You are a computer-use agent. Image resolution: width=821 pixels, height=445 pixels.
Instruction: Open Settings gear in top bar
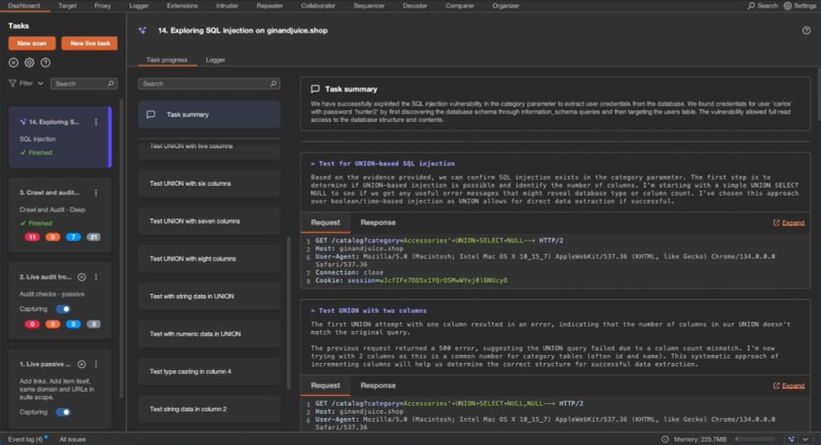787,6
